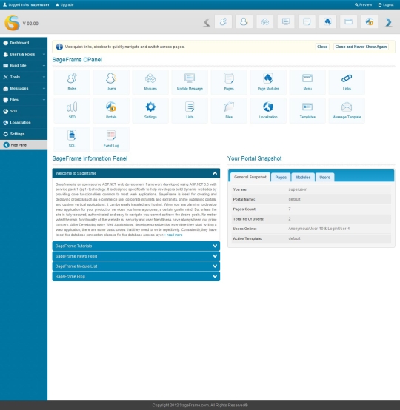Go to next quick links with right arrow
Viewport: 400px width, 410px height.
(x=388, y=22)
